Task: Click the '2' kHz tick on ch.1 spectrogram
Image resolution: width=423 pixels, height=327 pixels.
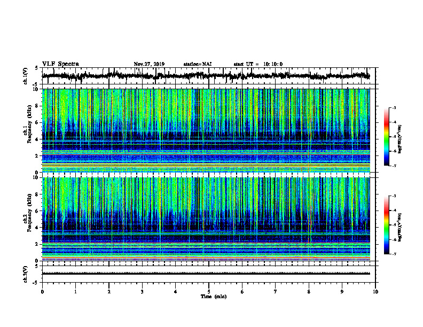Action: pyautogui.click(x=37, y=156)
